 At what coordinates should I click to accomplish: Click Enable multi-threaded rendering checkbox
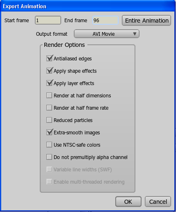[x=49, y=182]
